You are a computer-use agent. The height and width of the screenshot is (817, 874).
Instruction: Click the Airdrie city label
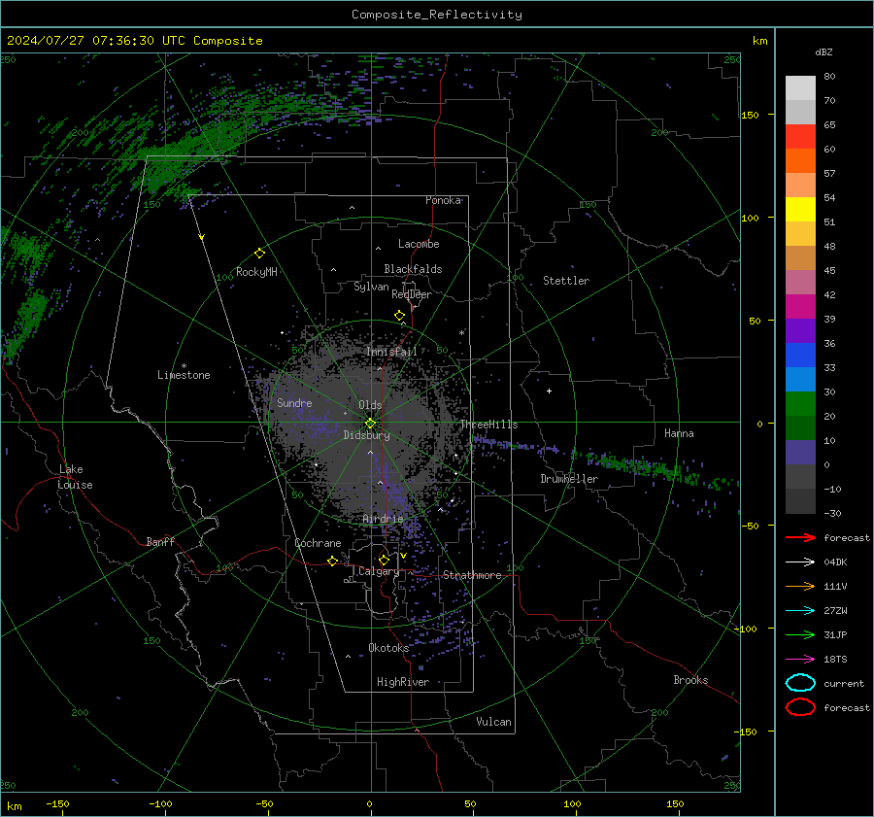pos(383,519)
